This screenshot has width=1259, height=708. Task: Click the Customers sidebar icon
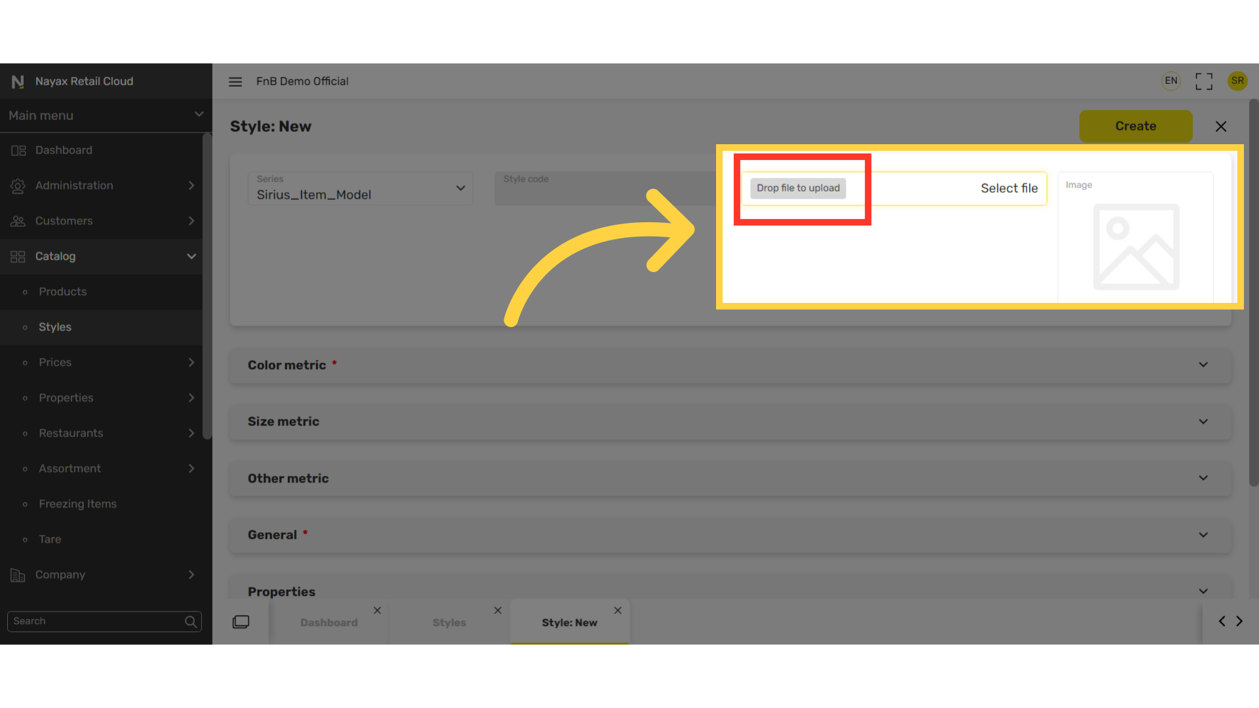point(18,220)
